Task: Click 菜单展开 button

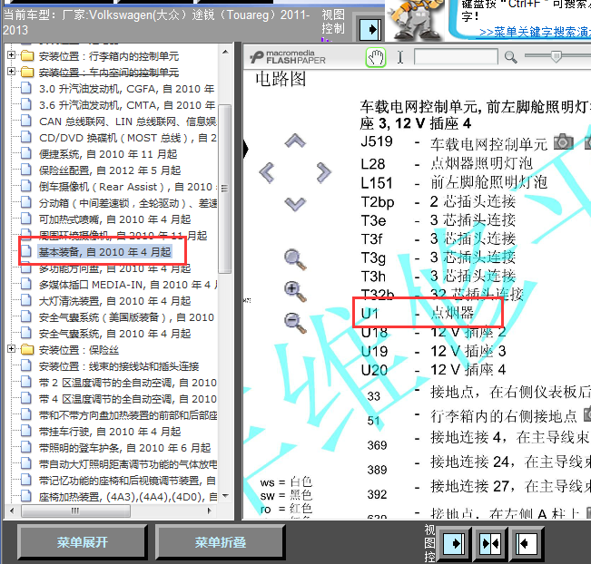Action: pos(83,542)
